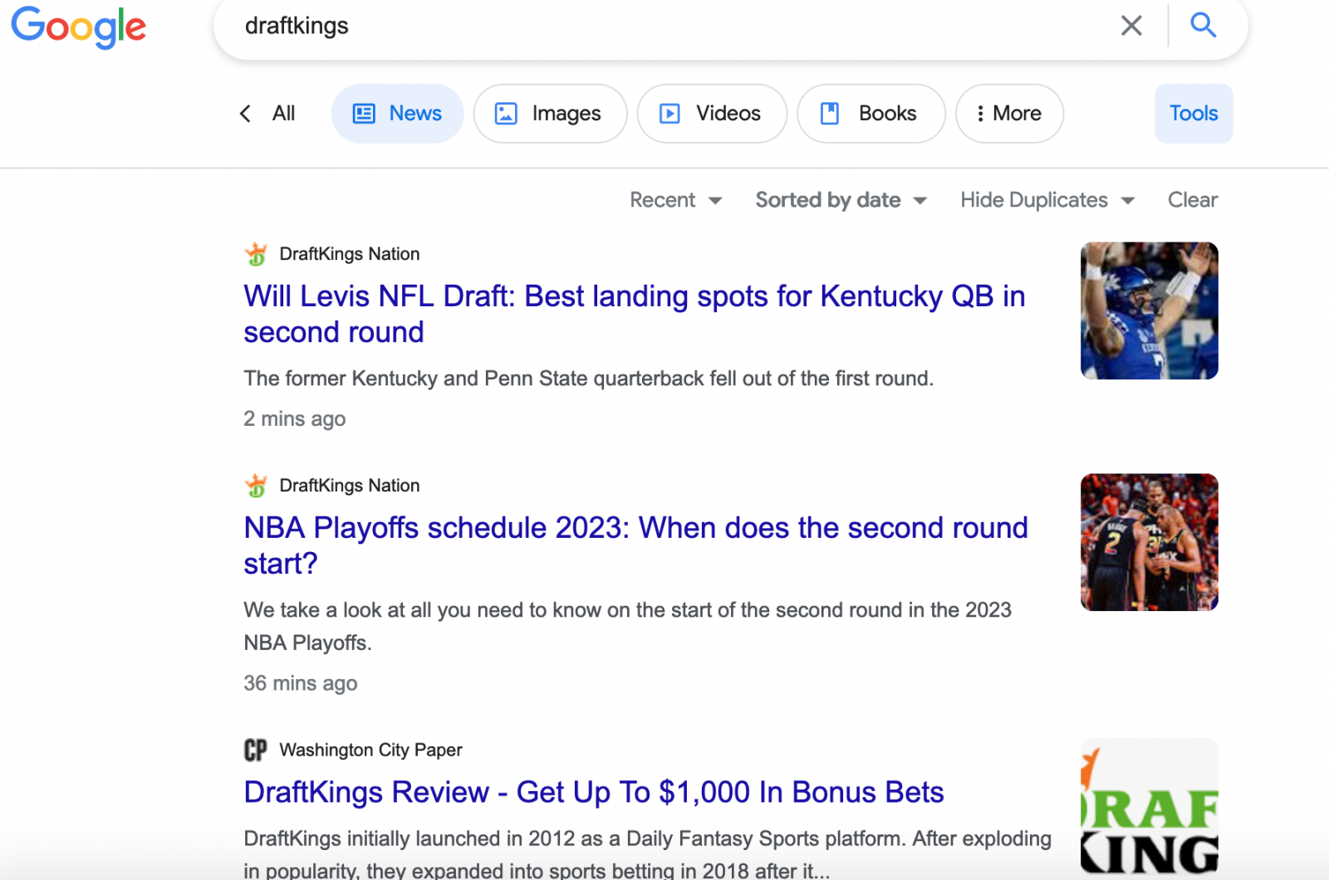Click the three-dot icon on More

(x=981, y=114)
